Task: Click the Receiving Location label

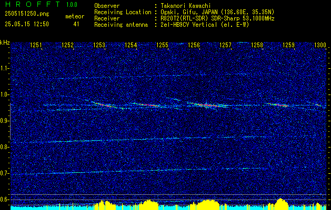Action: point(123,12)
